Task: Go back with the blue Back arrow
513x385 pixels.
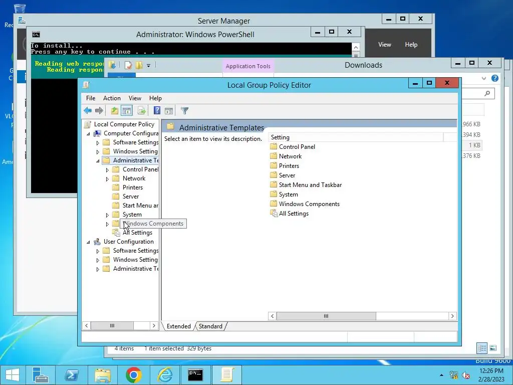Action: (x=88, y=111)
